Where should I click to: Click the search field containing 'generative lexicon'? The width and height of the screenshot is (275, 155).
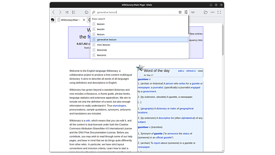coord(135,12)
